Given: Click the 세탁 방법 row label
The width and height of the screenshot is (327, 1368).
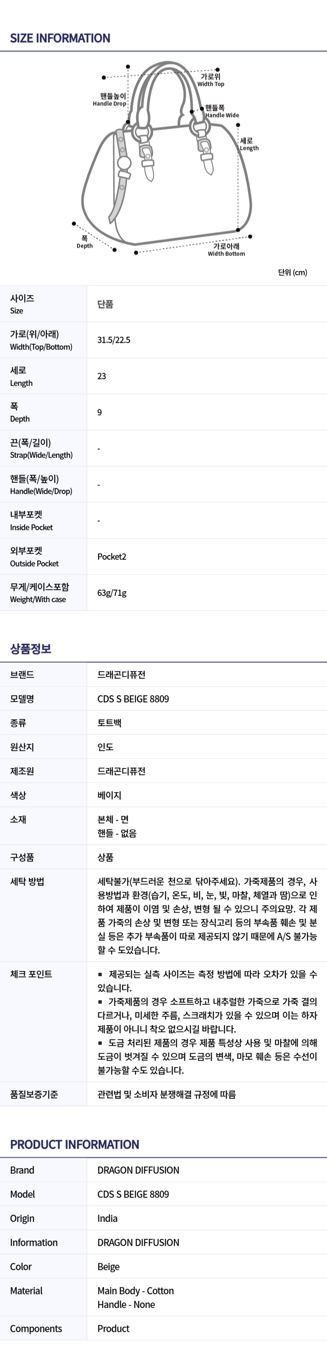Looking at the screenshot, I should (x=27, y=881).
